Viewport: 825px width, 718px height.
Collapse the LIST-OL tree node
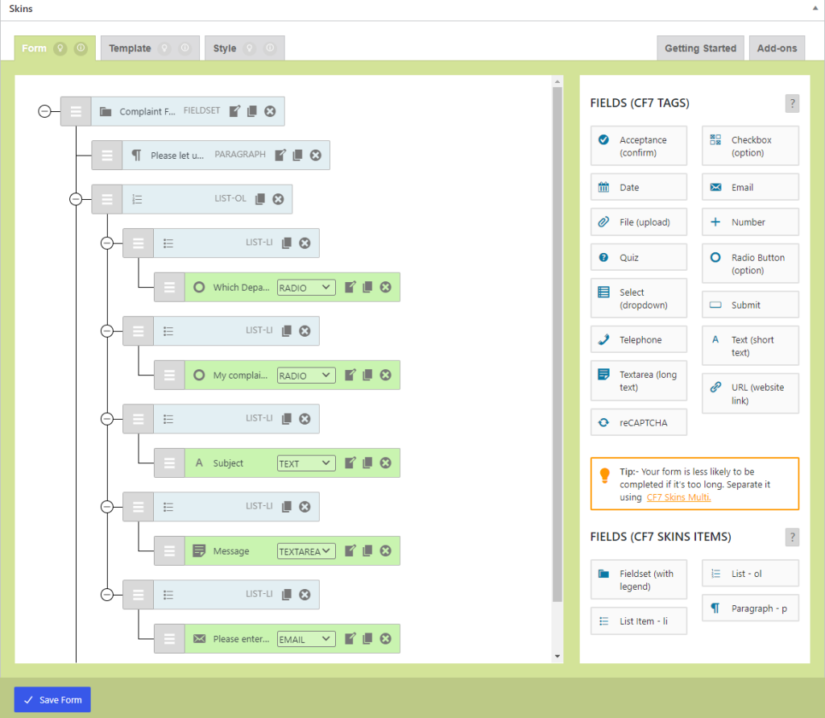pyautogui.click(x=76, y=199)
